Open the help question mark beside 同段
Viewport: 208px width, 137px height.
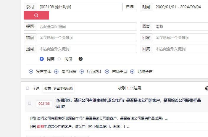pyautogui.click(x=80, y=59)
